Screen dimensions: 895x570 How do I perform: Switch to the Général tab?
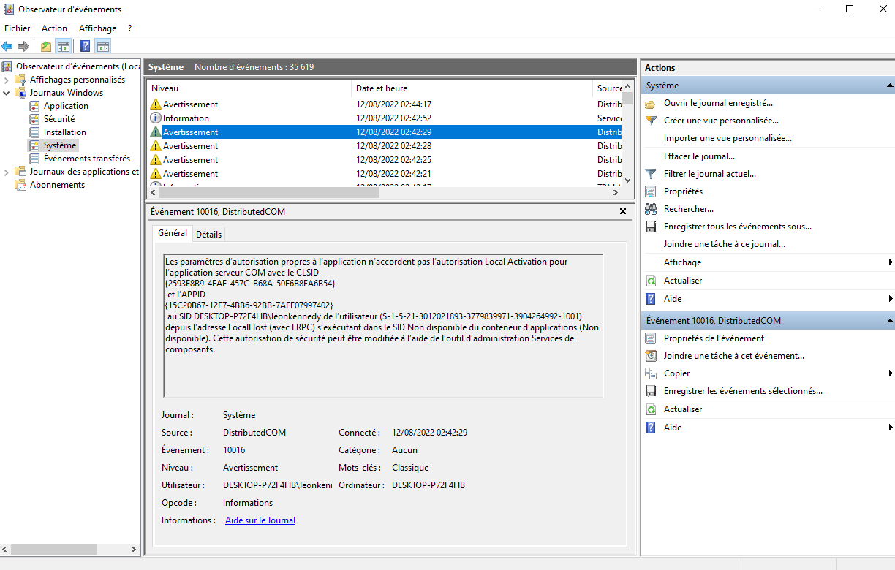[173, 233]
